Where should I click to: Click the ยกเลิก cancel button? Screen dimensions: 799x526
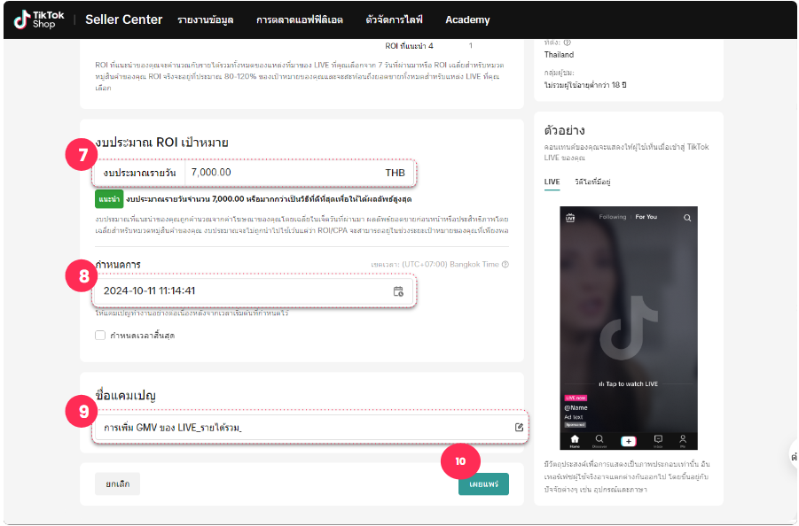[x=117, y=483]
